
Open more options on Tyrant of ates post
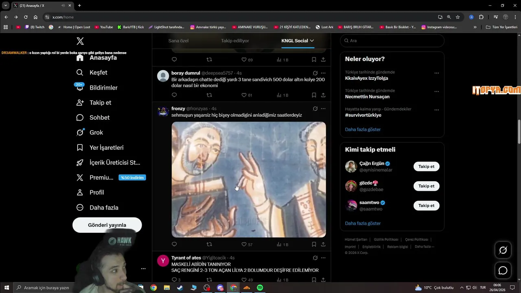pyautogui.click(x=323, y=258)
